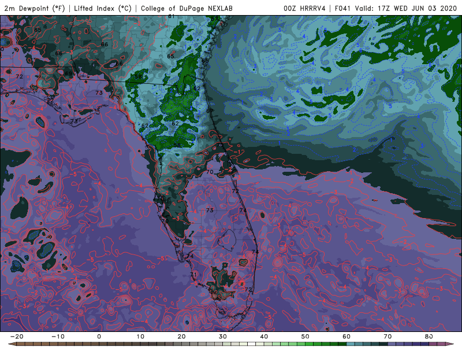Click the 70 label on the color scale
Image resolution: width=462 pixels, height=347 pixels.
coord(388,337)
